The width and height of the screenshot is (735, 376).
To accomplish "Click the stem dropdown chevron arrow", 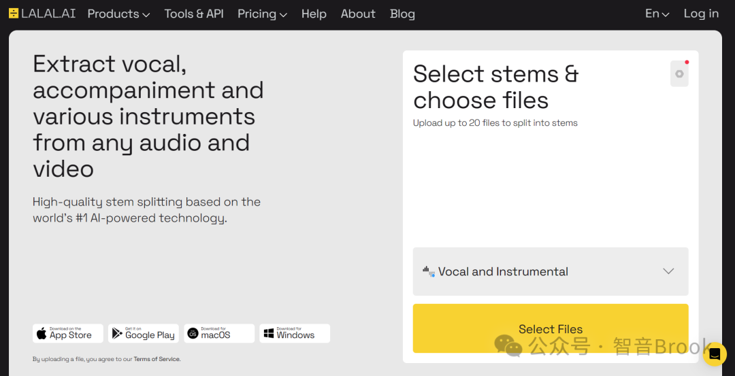I will point(668,271).
